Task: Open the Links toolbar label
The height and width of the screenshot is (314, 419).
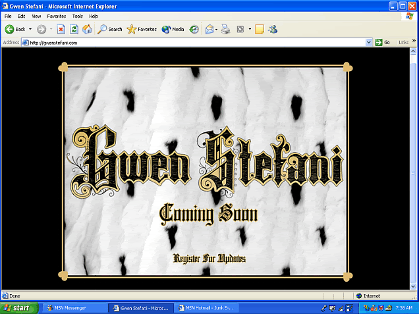Action: pyautogui.click(x=403, y=42)
